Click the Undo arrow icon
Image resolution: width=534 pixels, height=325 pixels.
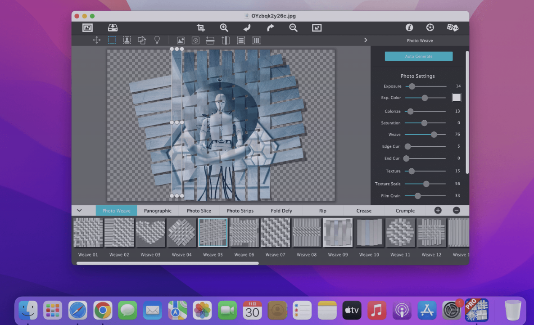click(247, 28)
